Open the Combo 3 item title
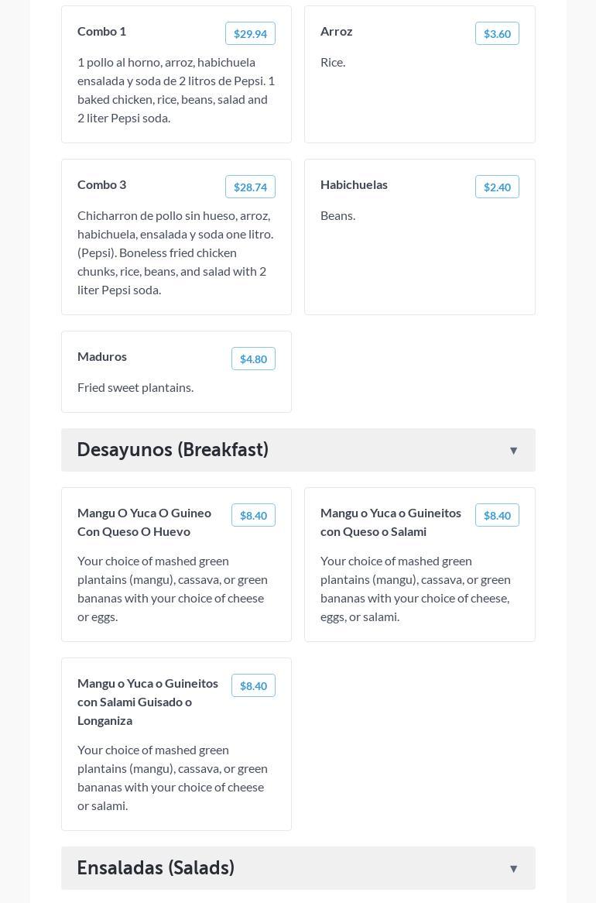The width and height of the screenshot is (596, 903). (101, 184)
